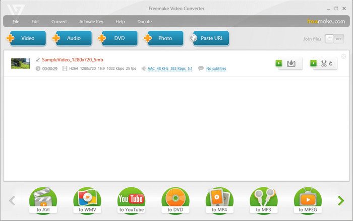Image resolution: width=353 pixels, height=221 pixels.
Task: Play video with watermark preview button
Action: coord(279,63)
